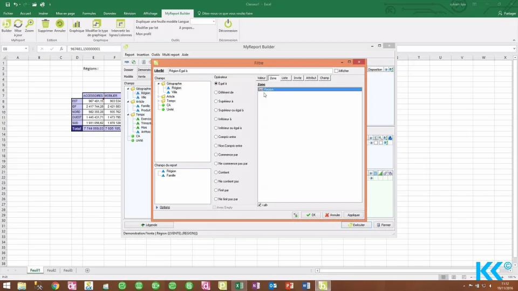Image resolution: width=518 pixels, height=291 pixels.
Task: Select the Inférieur à operator
Action: tap(216, 119)
